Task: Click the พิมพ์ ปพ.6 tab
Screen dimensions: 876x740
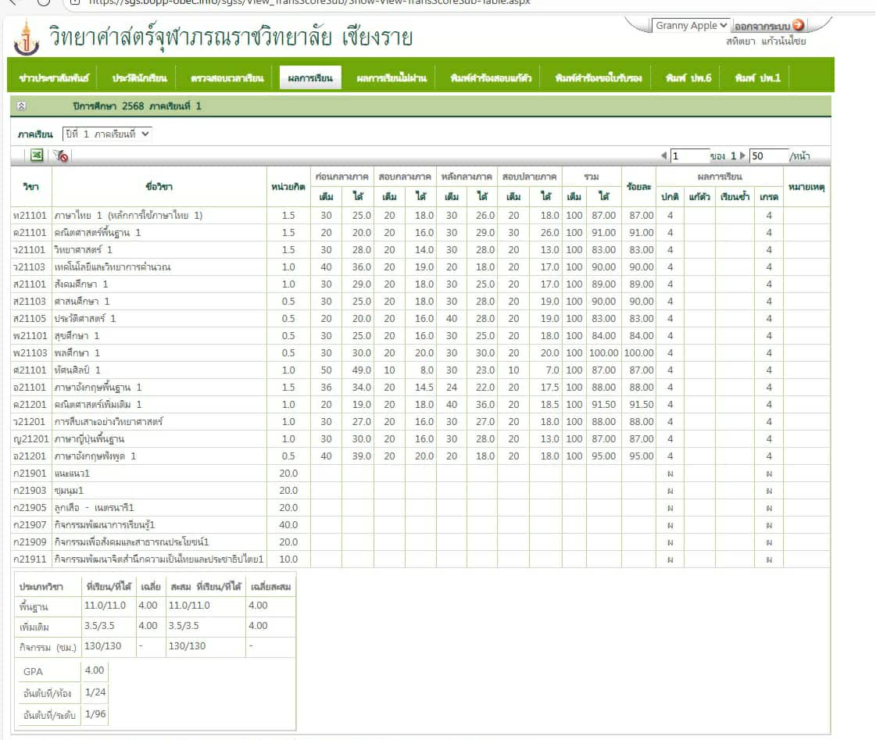Action: pos(688,79)
